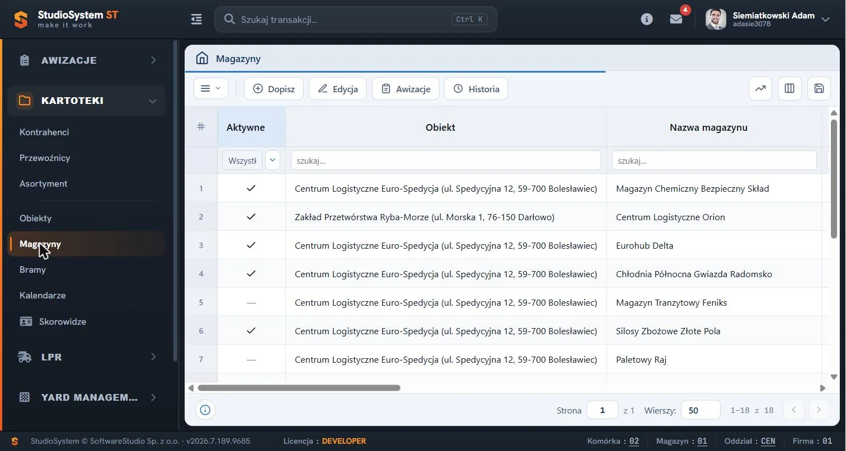Click the Awizacje toolbar button
This screenshot has height=451, width=846.
[x=406, y=88]
